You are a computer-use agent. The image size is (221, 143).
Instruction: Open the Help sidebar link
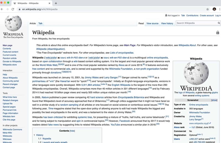(5, 75)
